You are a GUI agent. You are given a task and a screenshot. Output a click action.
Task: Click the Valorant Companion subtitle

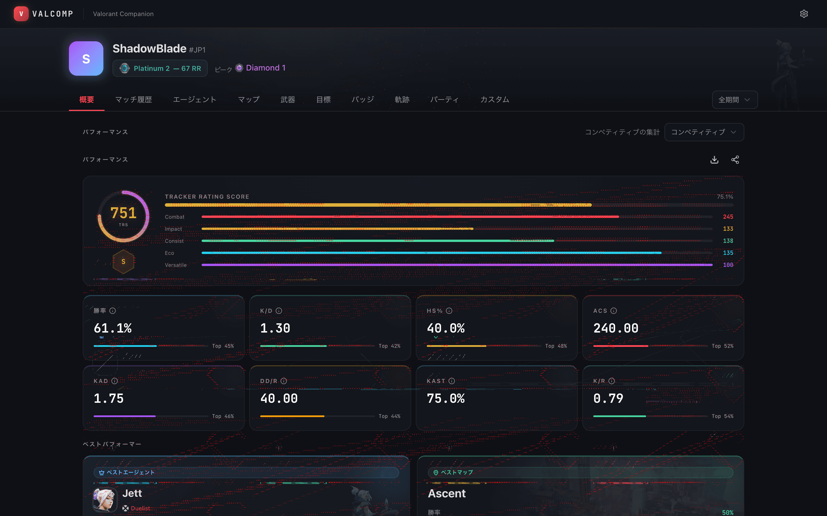(123, 14)
